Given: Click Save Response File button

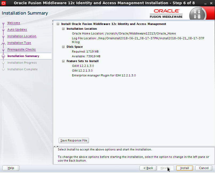Looking at the screenshot, I should click(74, 141).
